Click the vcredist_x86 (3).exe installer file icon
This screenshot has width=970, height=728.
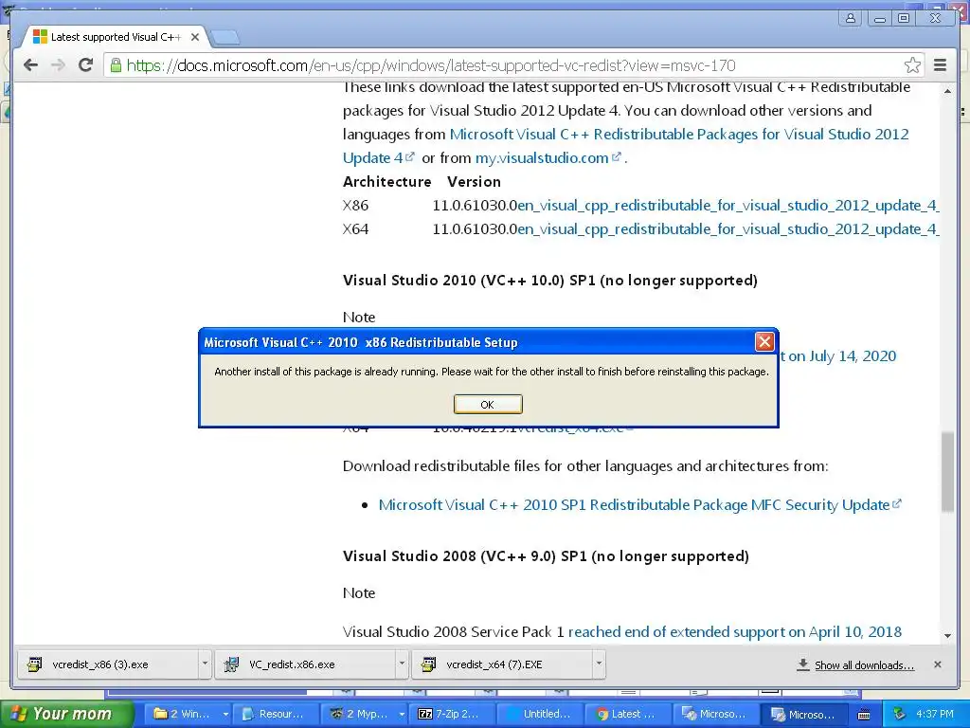(x=35, y=664)
